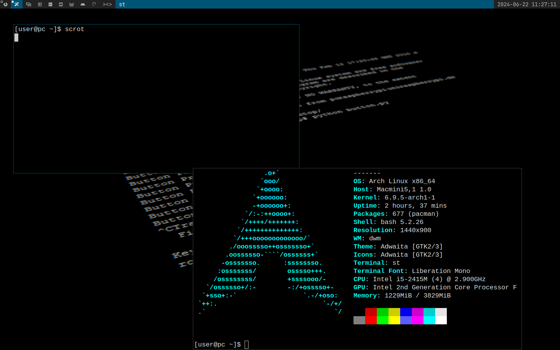Image resolution: width=560 pixels, height=350 pixels.
Task: Click the OS: Arch Linux x86_64 line
Action: [x=394, y=181]
